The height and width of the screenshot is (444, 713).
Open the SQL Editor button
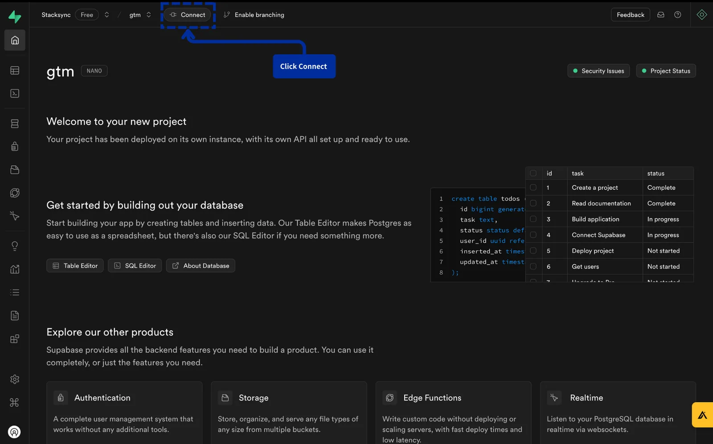(135, 265)
